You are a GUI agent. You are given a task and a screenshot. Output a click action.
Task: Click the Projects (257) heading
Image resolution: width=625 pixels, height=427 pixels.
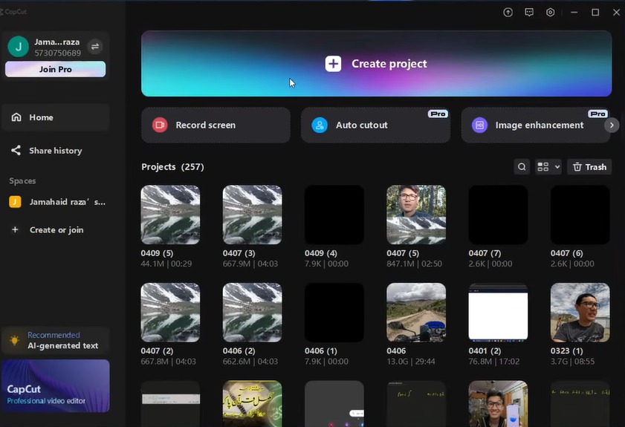coord(172,167)
